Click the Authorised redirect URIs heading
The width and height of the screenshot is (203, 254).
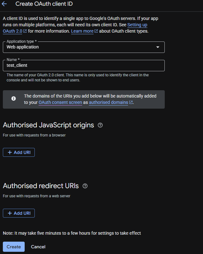41,186
